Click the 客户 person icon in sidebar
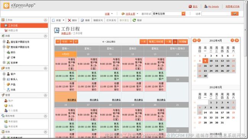Viewport: 248px width, 139px height. 8,74
